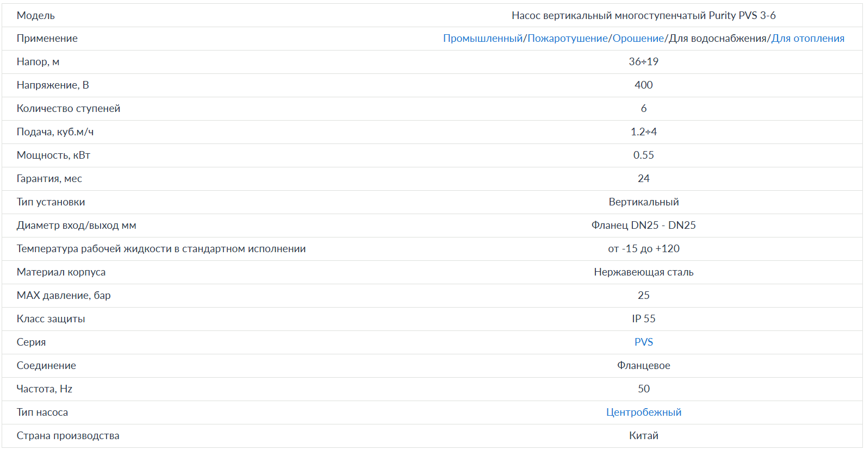Follow the Для отопления link
The image size is (864, 450).
click(807, 39)
